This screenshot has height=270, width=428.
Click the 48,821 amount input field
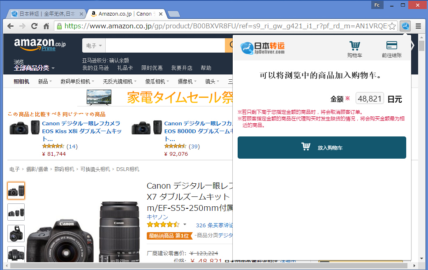[369, 98]
